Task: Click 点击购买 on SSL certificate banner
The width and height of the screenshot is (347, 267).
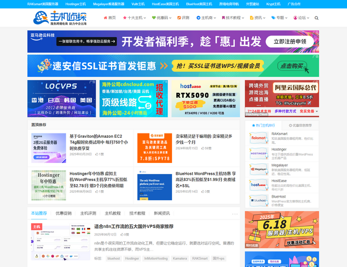Action: click(291, 66)
